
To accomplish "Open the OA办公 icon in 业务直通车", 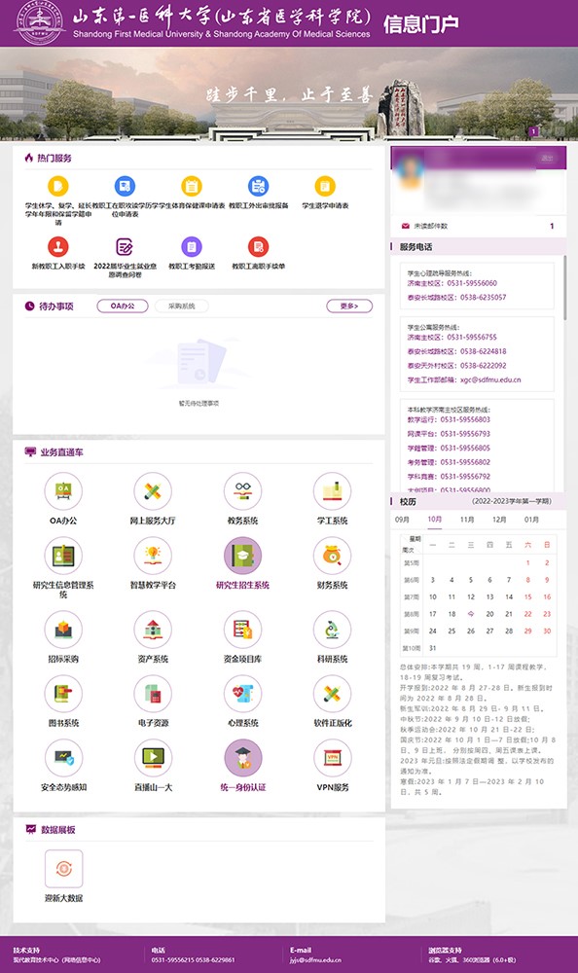I will pos(63,490).
